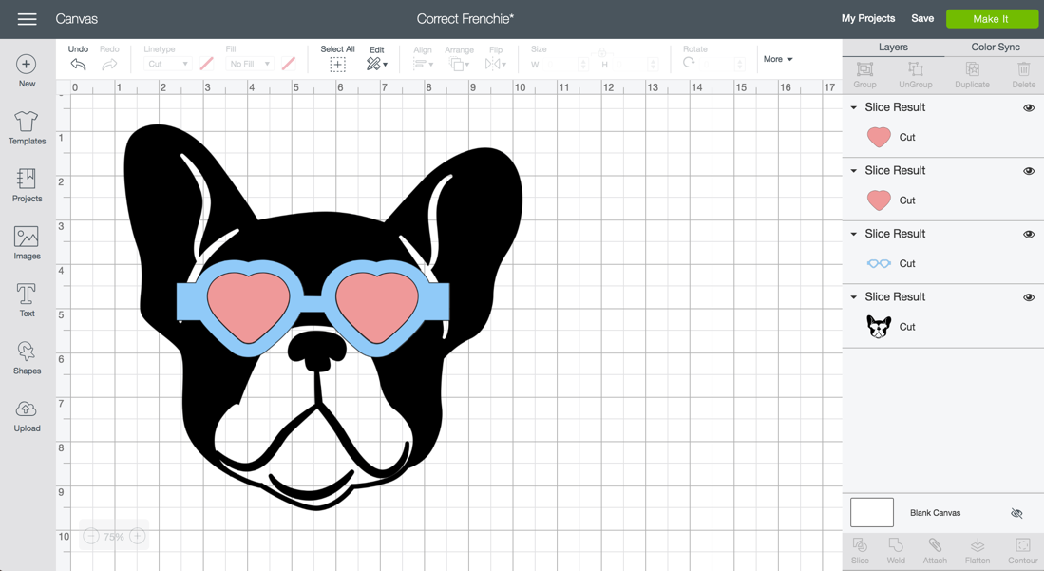Toggle visibility of the glasses layer
This screenshot has height=571, width=1044.
pos(1029,235)
